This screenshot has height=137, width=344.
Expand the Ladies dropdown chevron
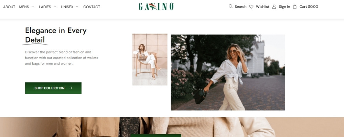(55, 7)
